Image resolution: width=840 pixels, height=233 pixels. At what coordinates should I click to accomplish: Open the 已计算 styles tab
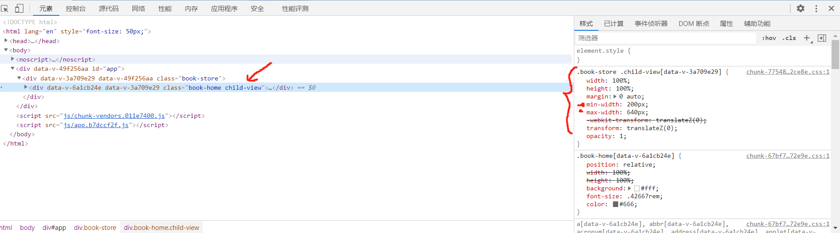click(613, 24)
